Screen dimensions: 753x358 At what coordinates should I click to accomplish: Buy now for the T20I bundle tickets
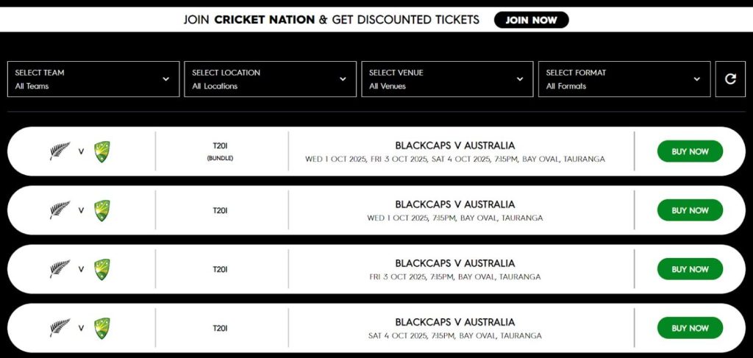tap(690, 151)
